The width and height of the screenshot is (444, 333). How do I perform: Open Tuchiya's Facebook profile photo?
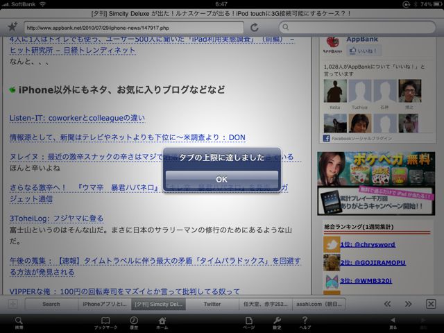(x=360, y=91)
